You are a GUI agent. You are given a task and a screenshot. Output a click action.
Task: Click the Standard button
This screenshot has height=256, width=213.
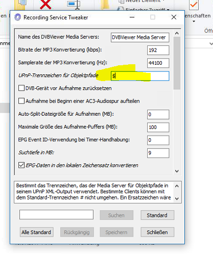point(157,215)
